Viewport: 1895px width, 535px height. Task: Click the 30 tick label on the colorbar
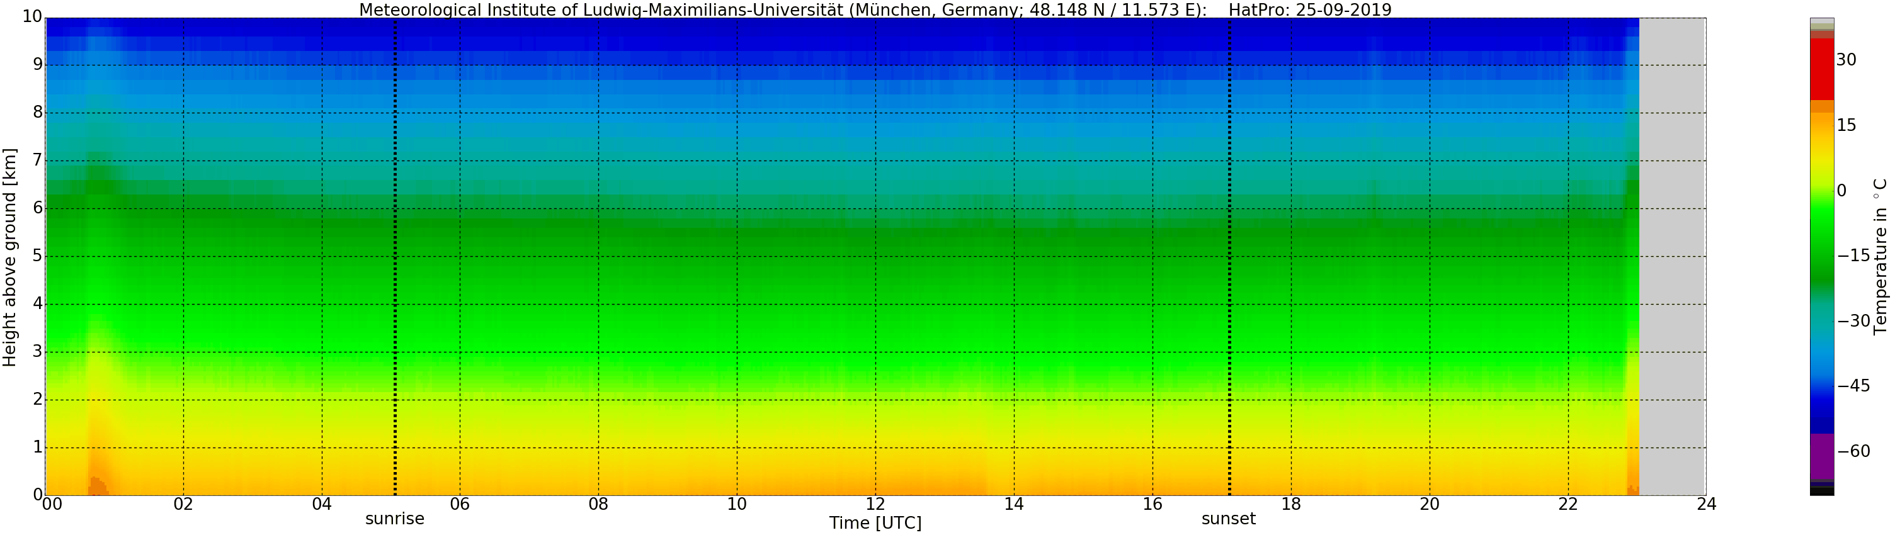pyautogui.click(x=1847, y=60)
